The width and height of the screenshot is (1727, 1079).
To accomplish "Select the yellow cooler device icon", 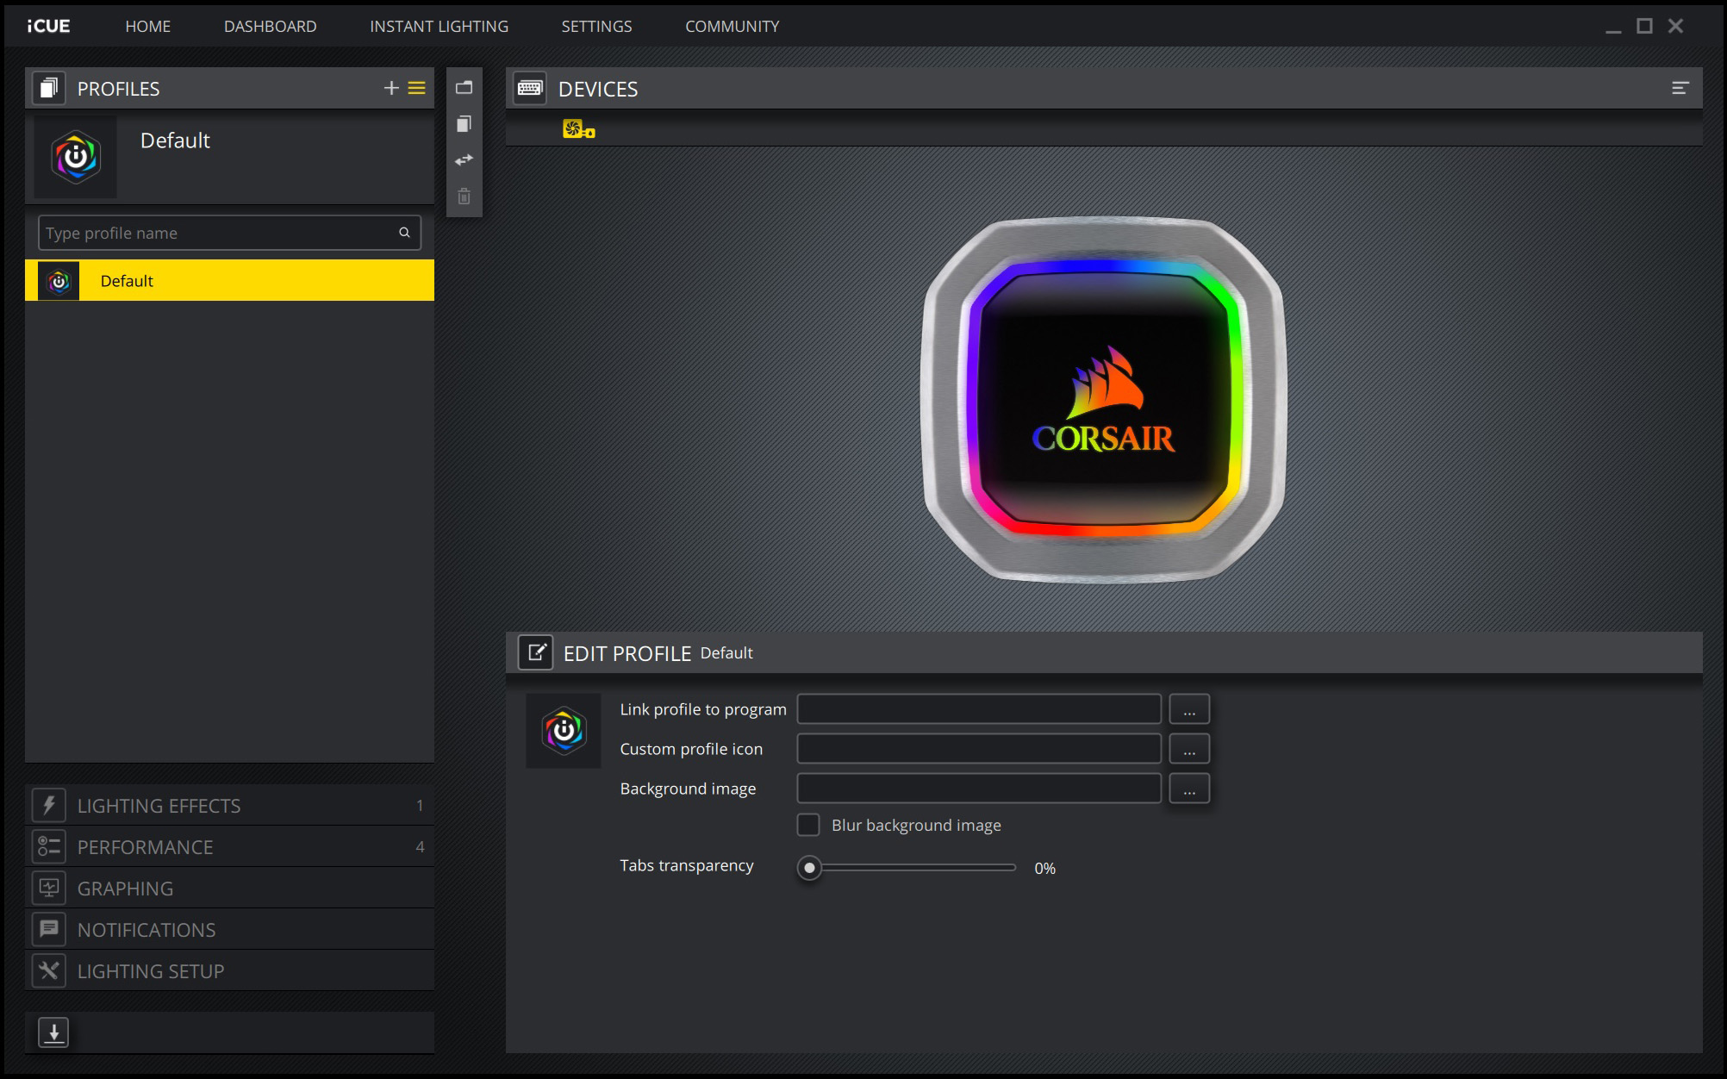I will tap(578, 129).
